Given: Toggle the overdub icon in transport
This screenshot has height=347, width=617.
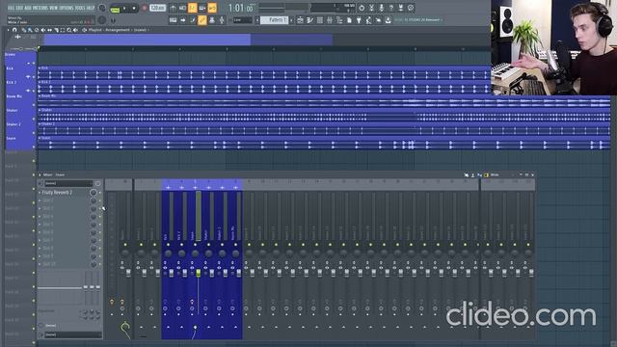Looking at the screenshot, I should pyautogui.click(x=202, y=8).
